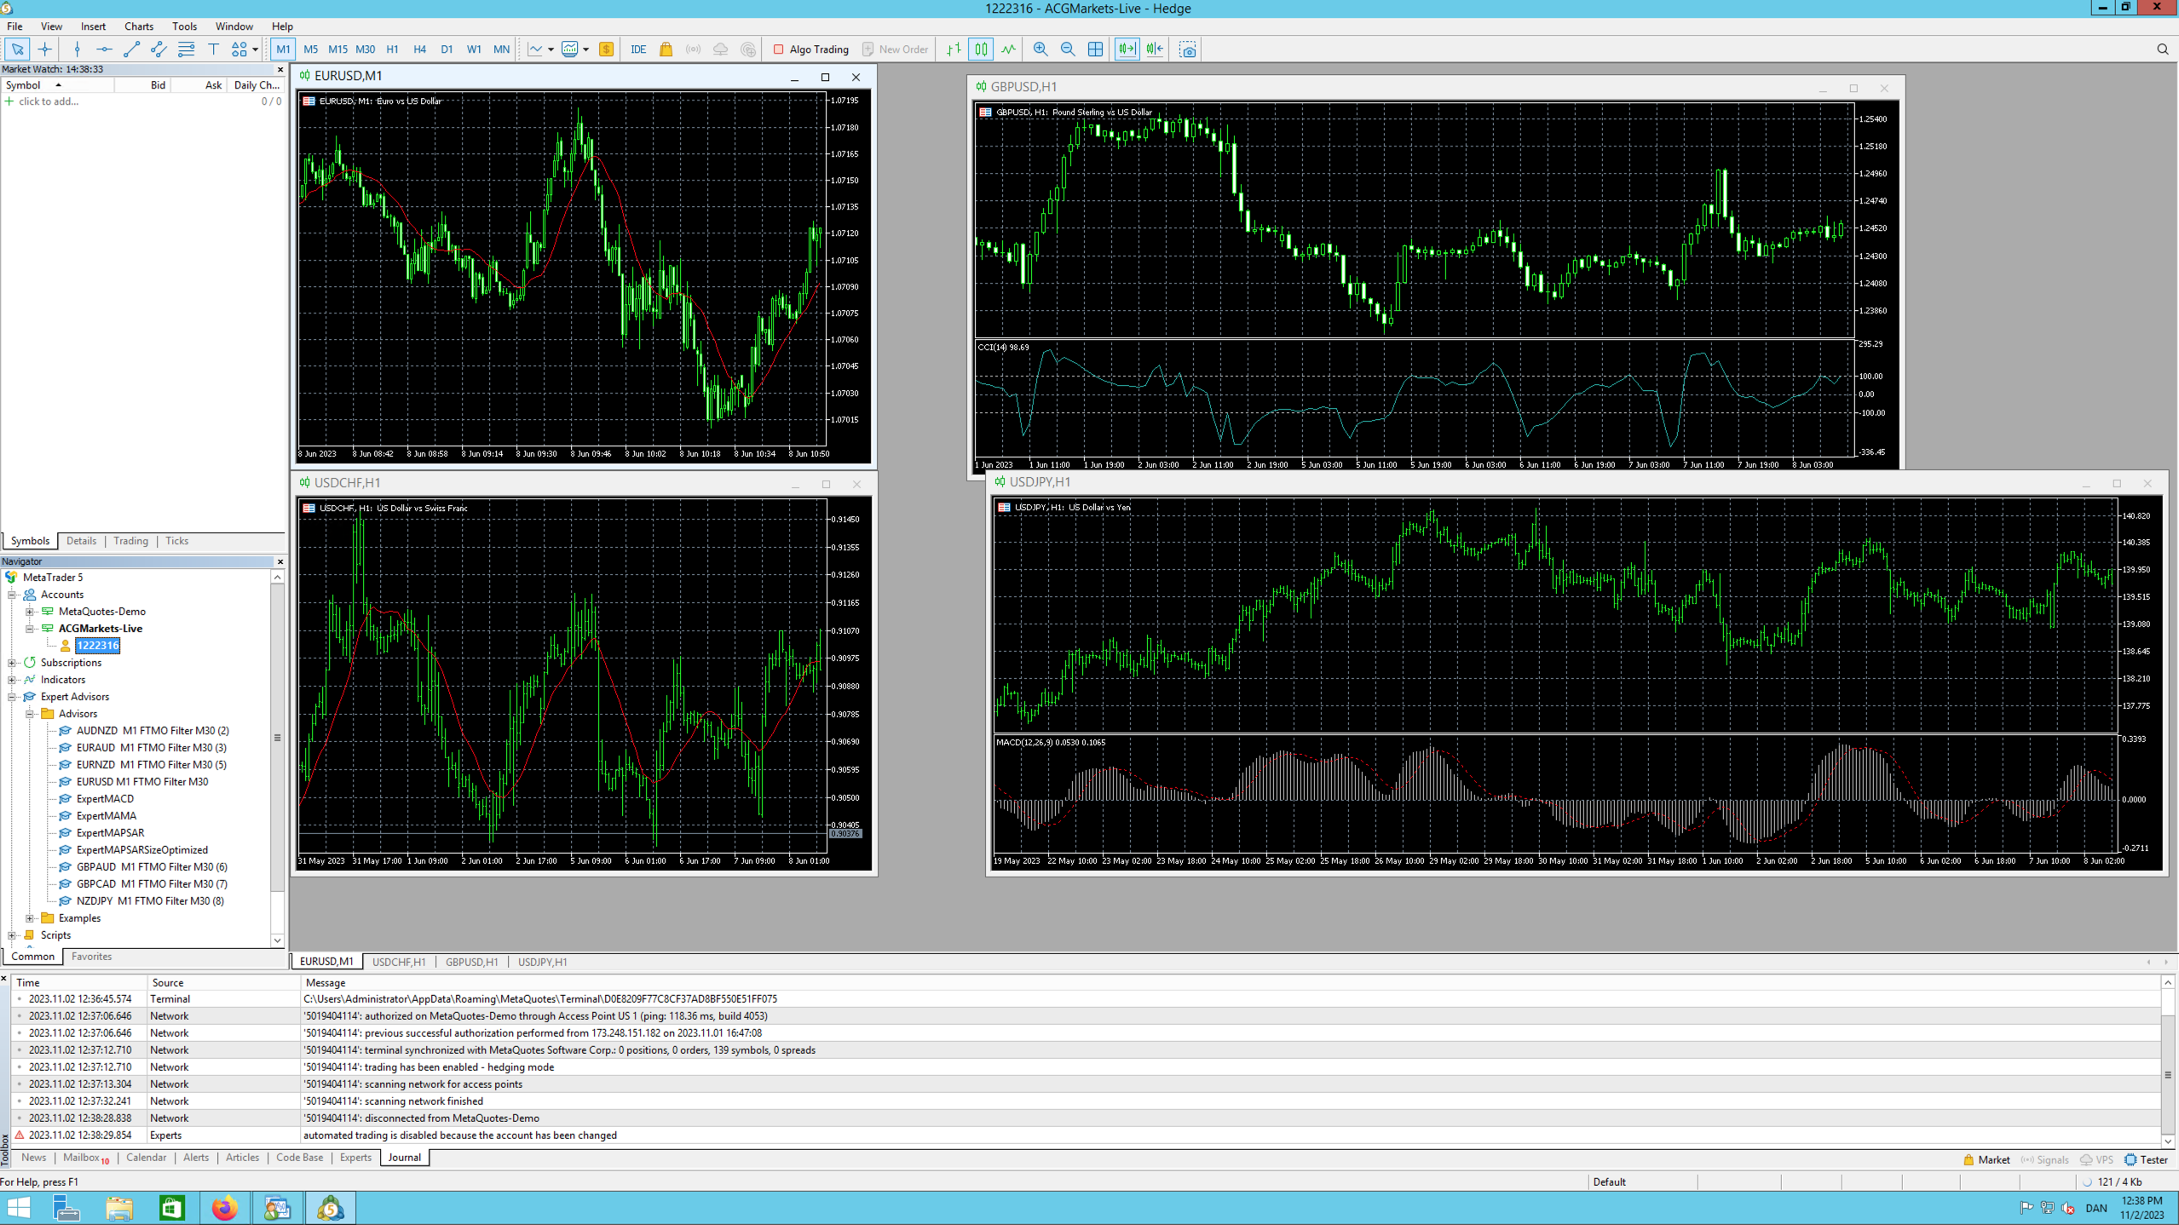Switch to the Experts toolbox tab
The height and width of the screenshot is (1225, 2179).
355,1158
